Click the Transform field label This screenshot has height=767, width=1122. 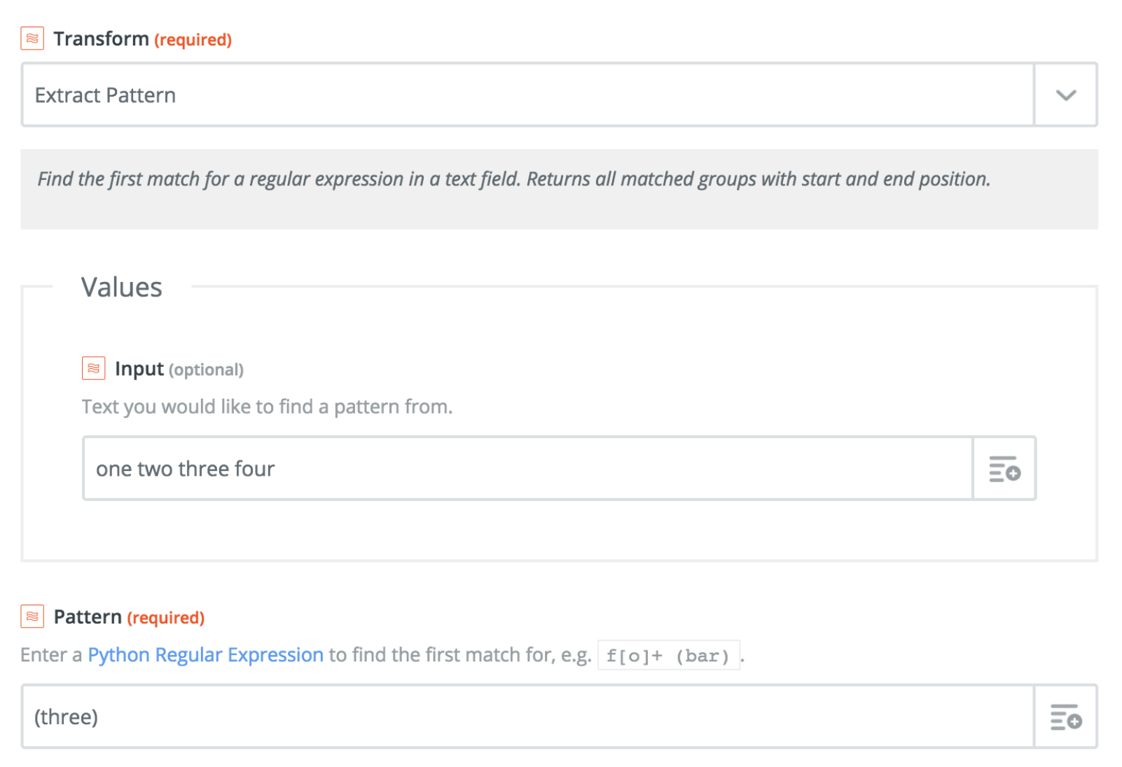[101, 38]
